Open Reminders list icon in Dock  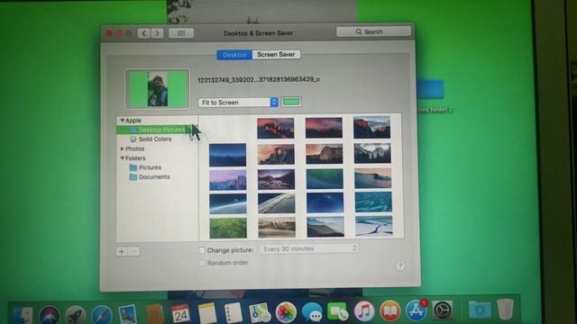233,312
